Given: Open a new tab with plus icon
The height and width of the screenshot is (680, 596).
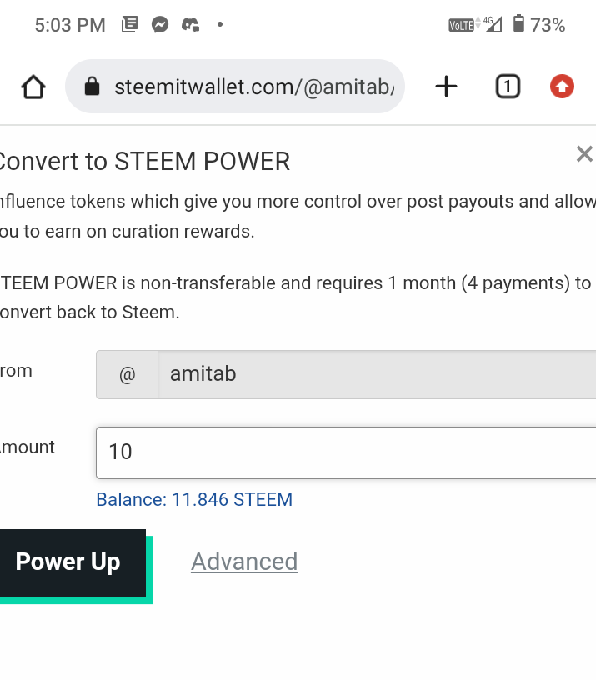Looking at the screenshot, I should (447, 87).
